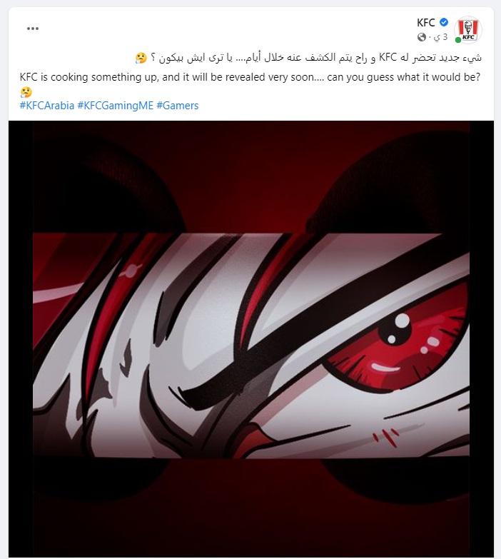Open the #Gamers hashtag
The height and width of the screenshot is (559, 501).
(x=178, y=106)
